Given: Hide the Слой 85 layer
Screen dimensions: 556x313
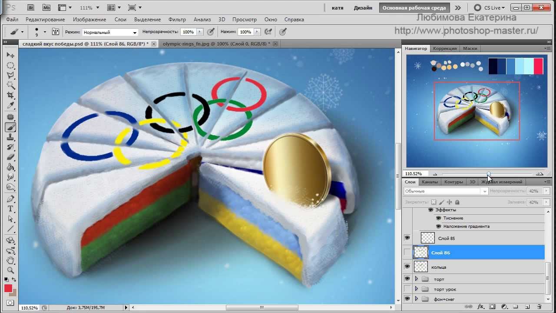Looking at the screenshot, I should tap(407, 238).
